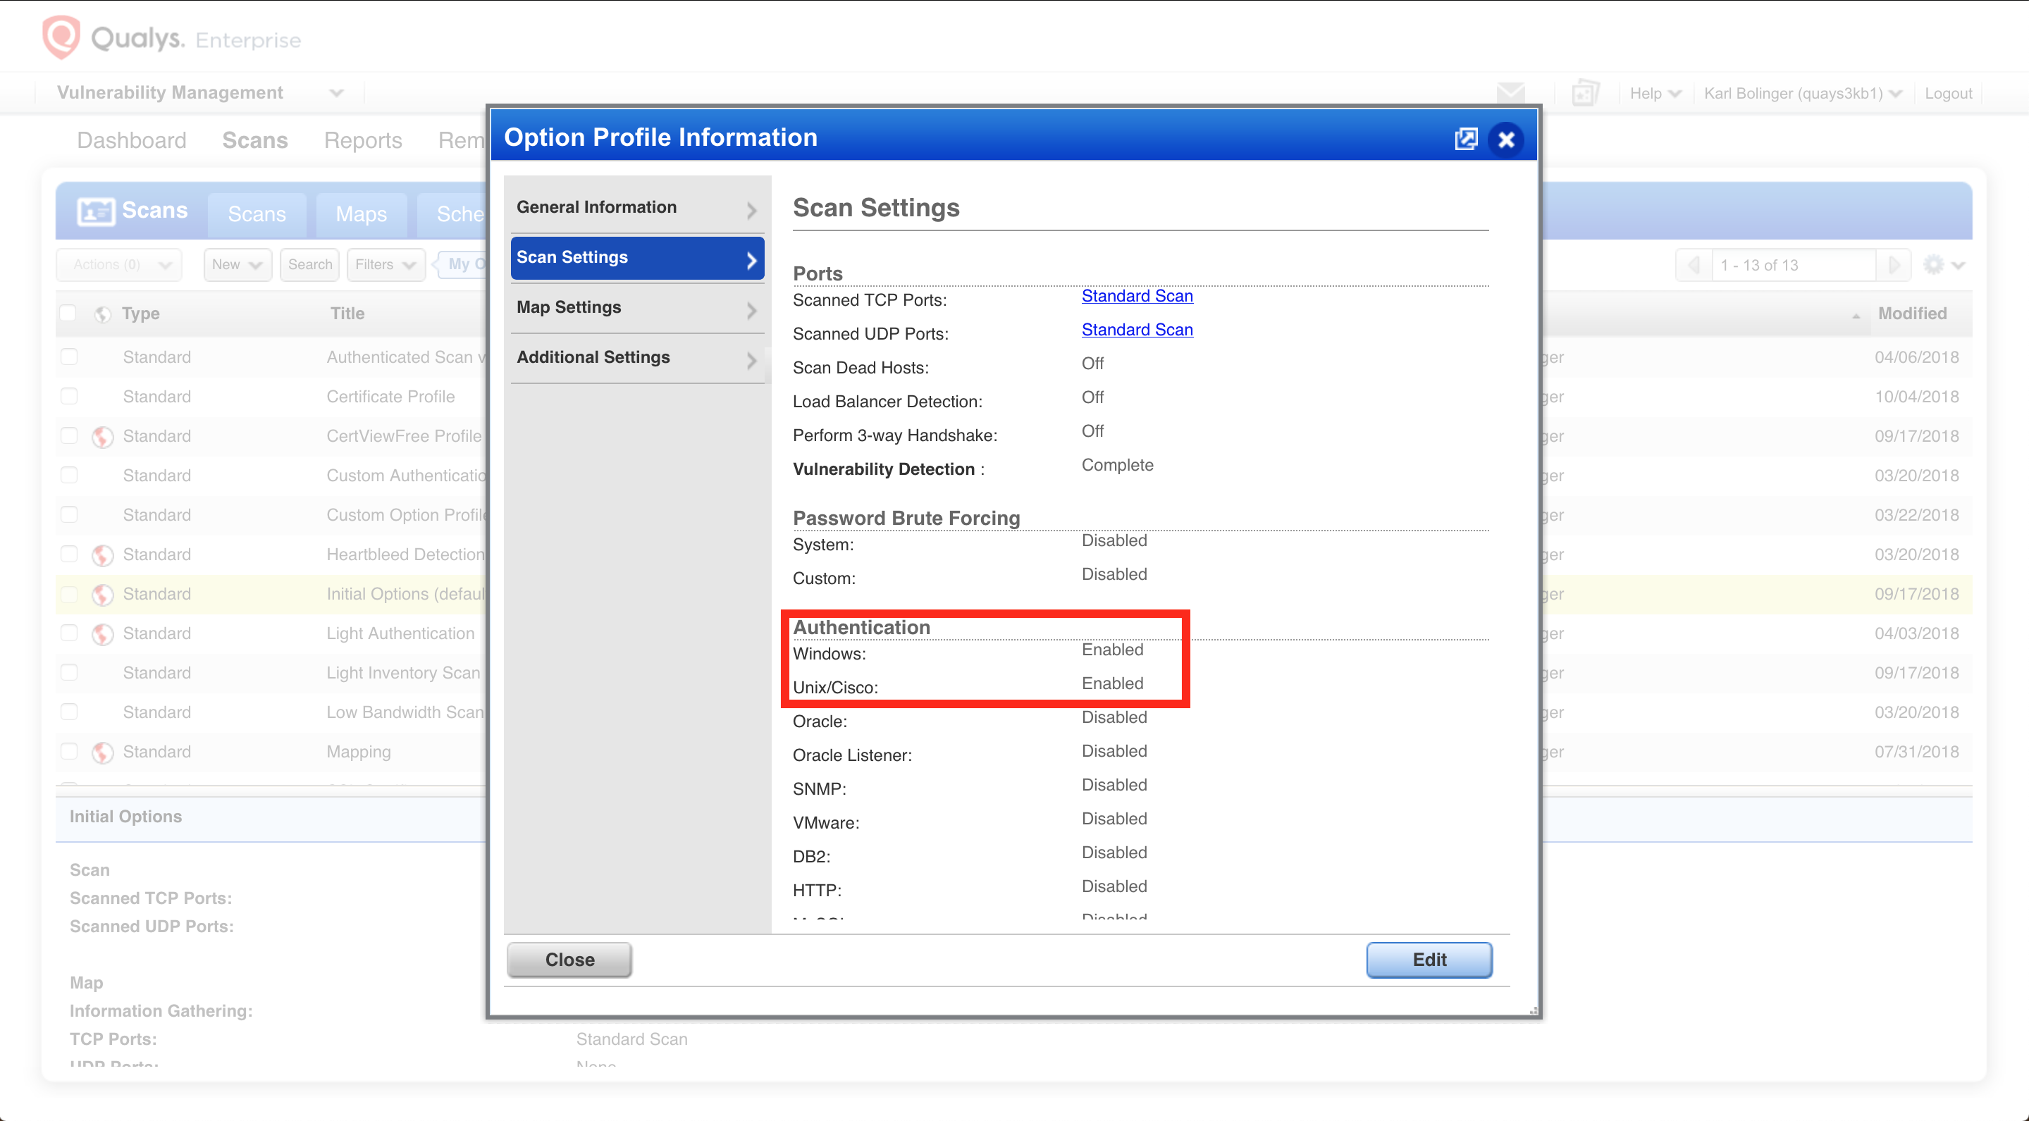Open the Scans list settings gear icon
Image resolution: width=2029 pixels, height=1121 pixels.
click(1935, 264)
